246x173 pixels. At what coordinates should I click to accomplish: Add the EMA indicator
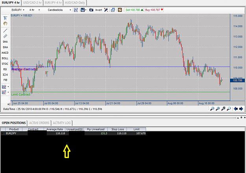coord(5,47)
